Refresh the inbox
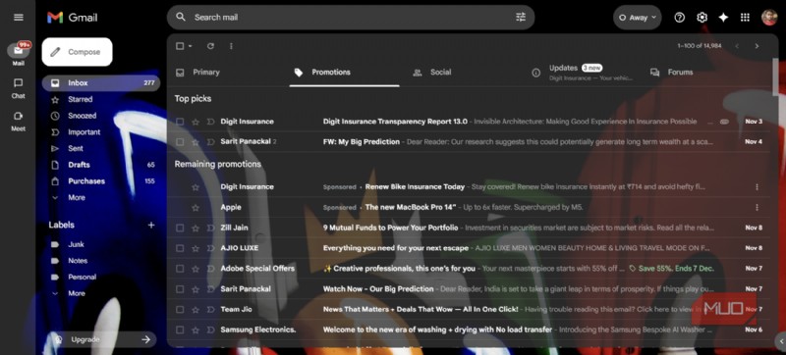Image resolution: width=786 pixels, height=355 pixels. click(x=210, y=46)
